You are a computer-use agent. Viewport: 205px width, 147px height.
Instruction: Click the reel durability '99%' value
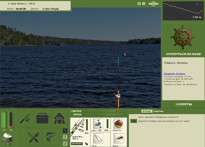(x=106, y=130)
